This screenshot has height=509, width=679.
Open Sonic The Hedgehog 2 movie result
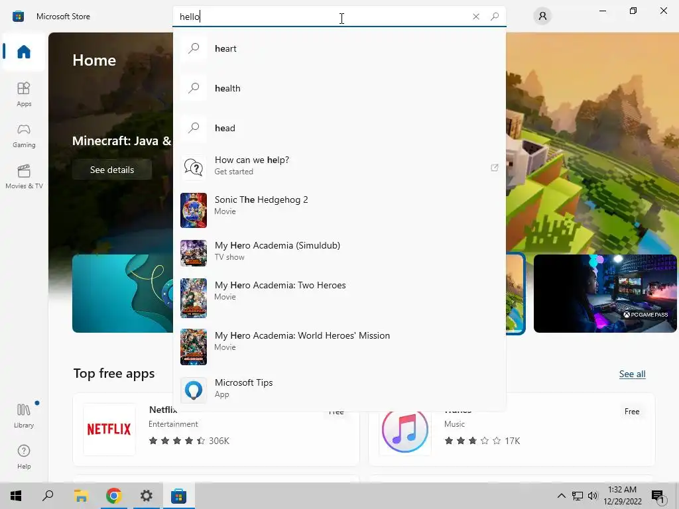click(x=339, y=210)
